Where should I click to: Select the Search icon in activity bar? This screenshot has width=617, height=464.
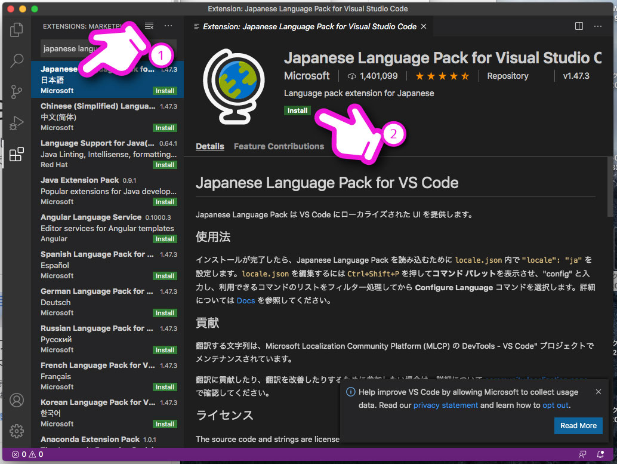16,60
